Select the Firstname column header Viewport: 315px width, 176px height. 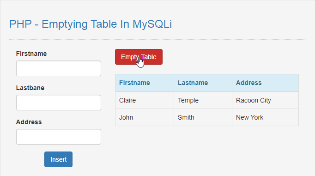[x=145, y=83]
